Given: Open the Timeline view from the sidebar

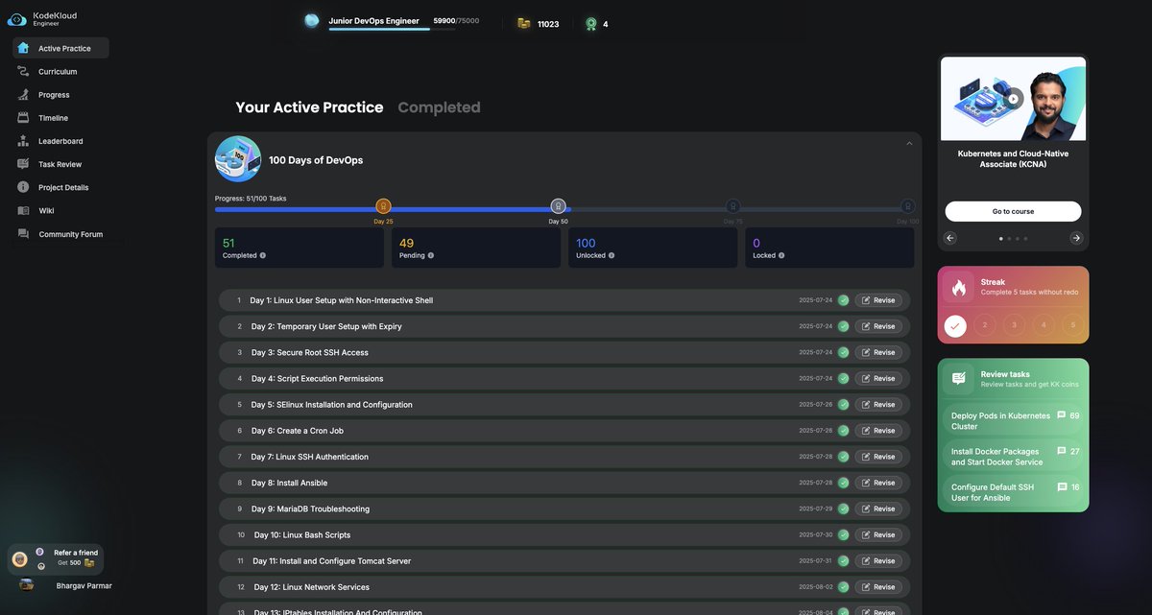Looking at the screenshot, I should click(22, 117).
